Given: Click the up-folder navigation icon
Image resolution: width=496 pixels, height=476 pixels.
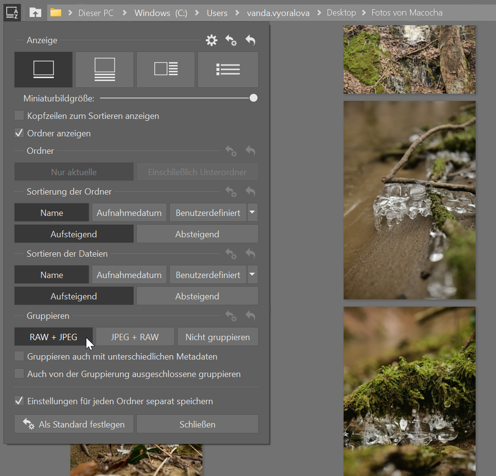Looking at the screenshot, I should [34, 12].
